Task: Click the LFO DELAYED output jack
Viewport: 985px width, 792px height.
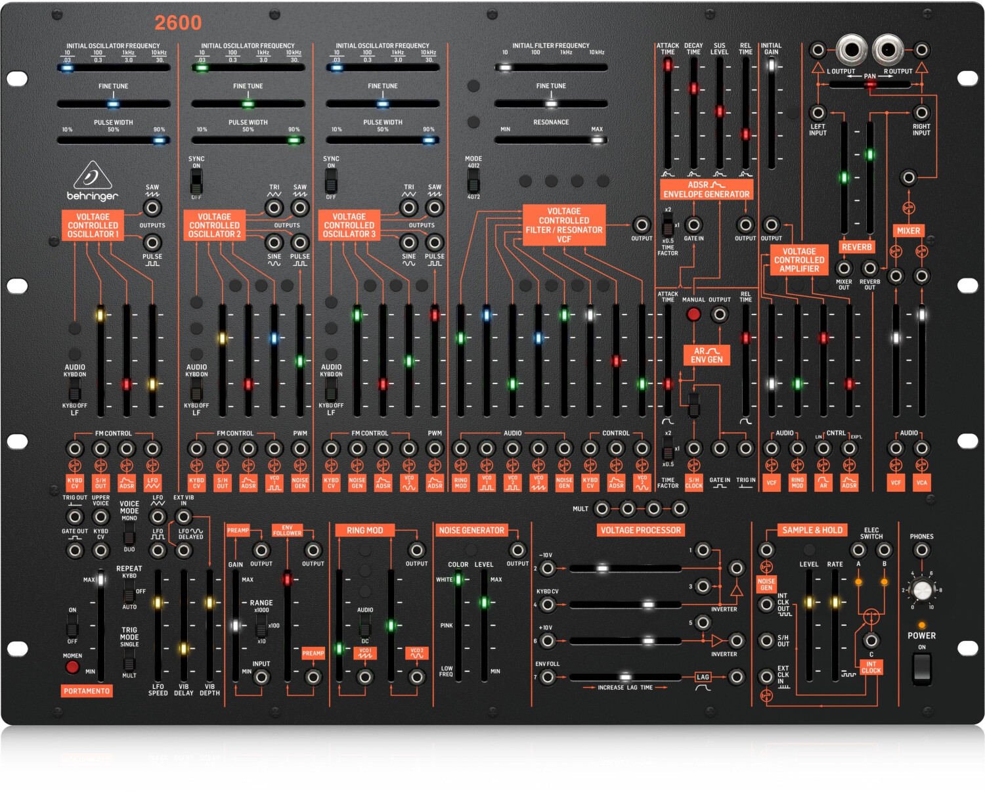Action: tap(184, 550)
